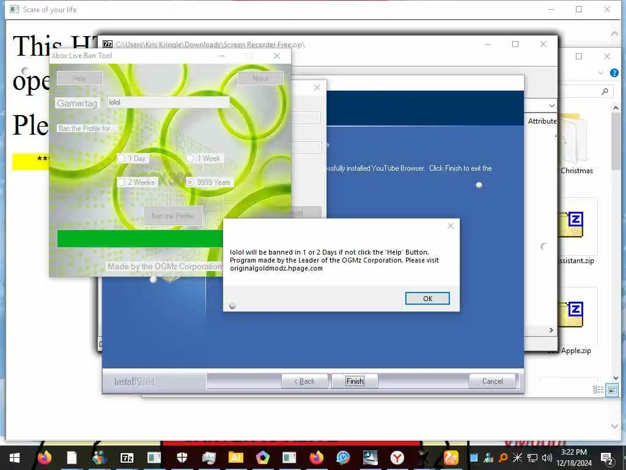The height and width of the screenshot is (470, 626).
Task: Click File Explorer scrollbar up arrow
Action: [x=615, y=108]
